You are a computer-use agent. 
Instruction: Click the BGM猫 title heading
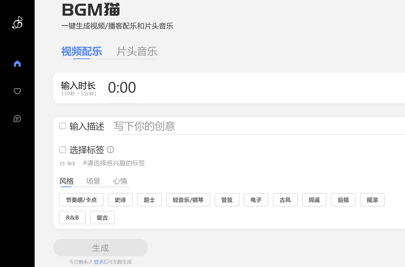[91, 10]
